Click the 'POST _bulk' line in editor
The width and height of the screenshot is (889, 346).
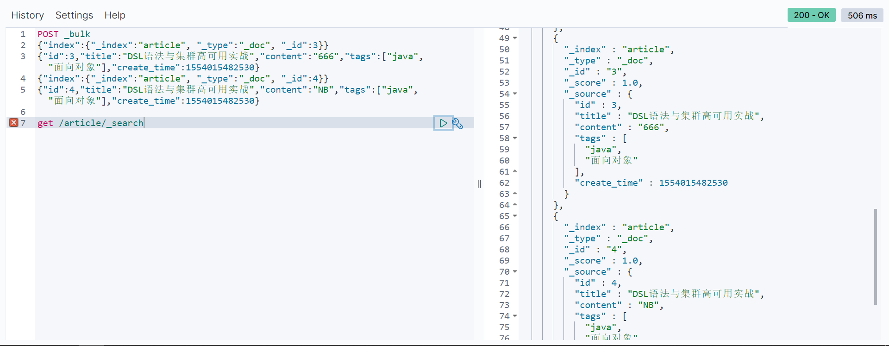64,34
